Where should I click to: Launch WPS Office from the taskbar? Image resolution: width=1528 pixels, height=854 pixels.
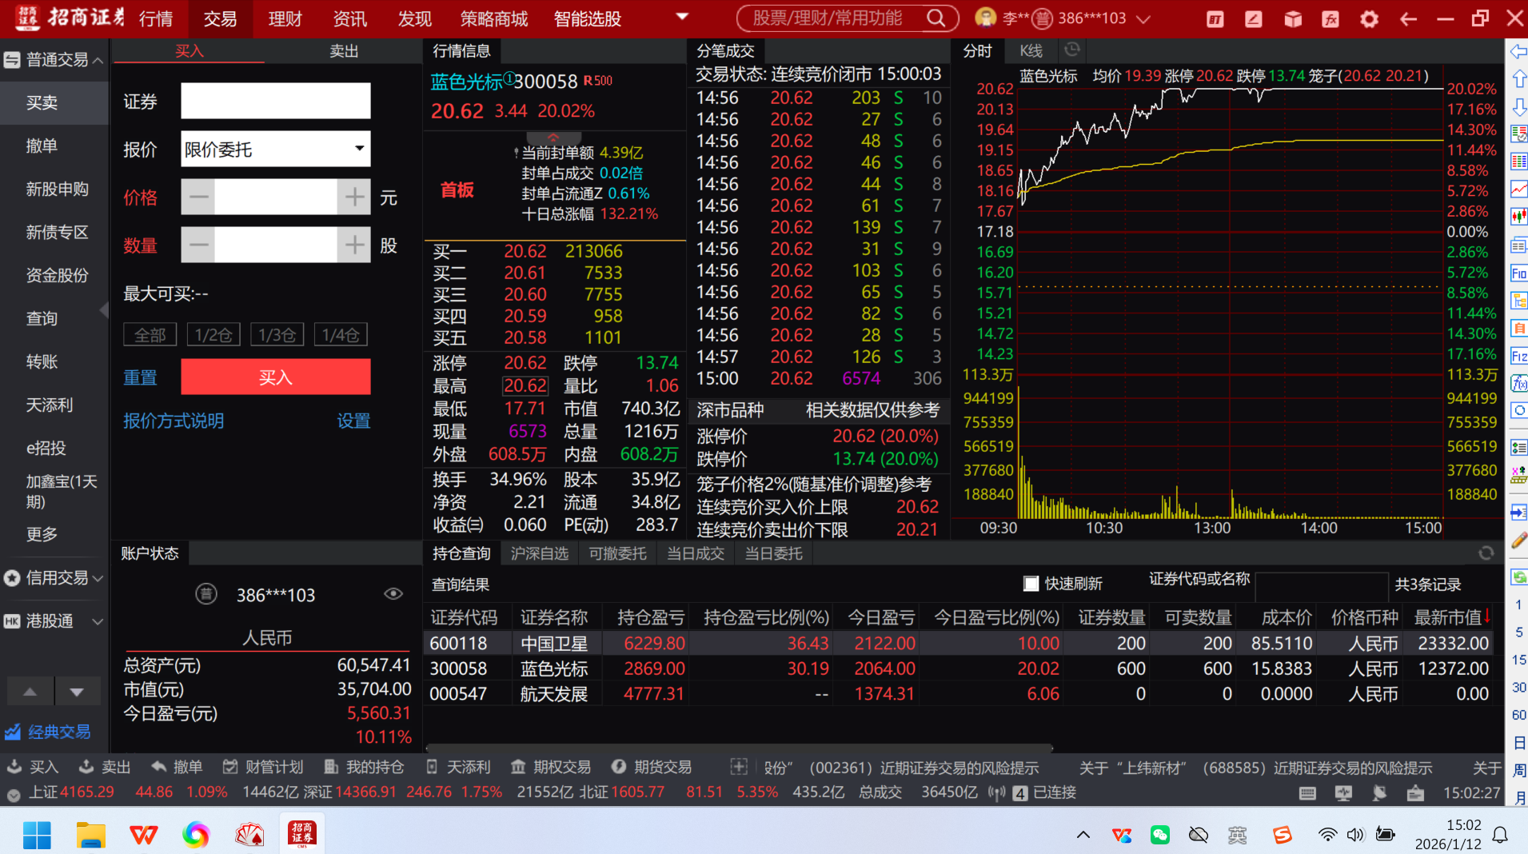tap(144, 835)
